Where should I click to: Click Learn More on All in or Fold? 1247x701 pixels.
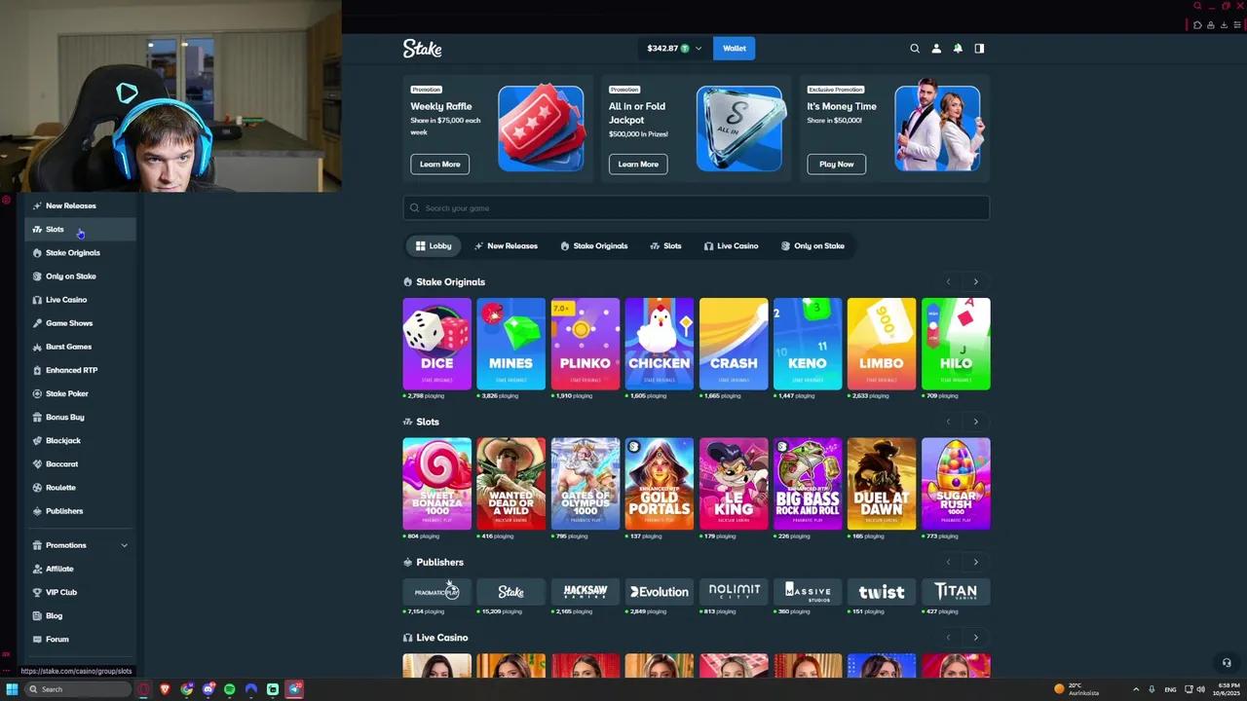pos(638,165)
